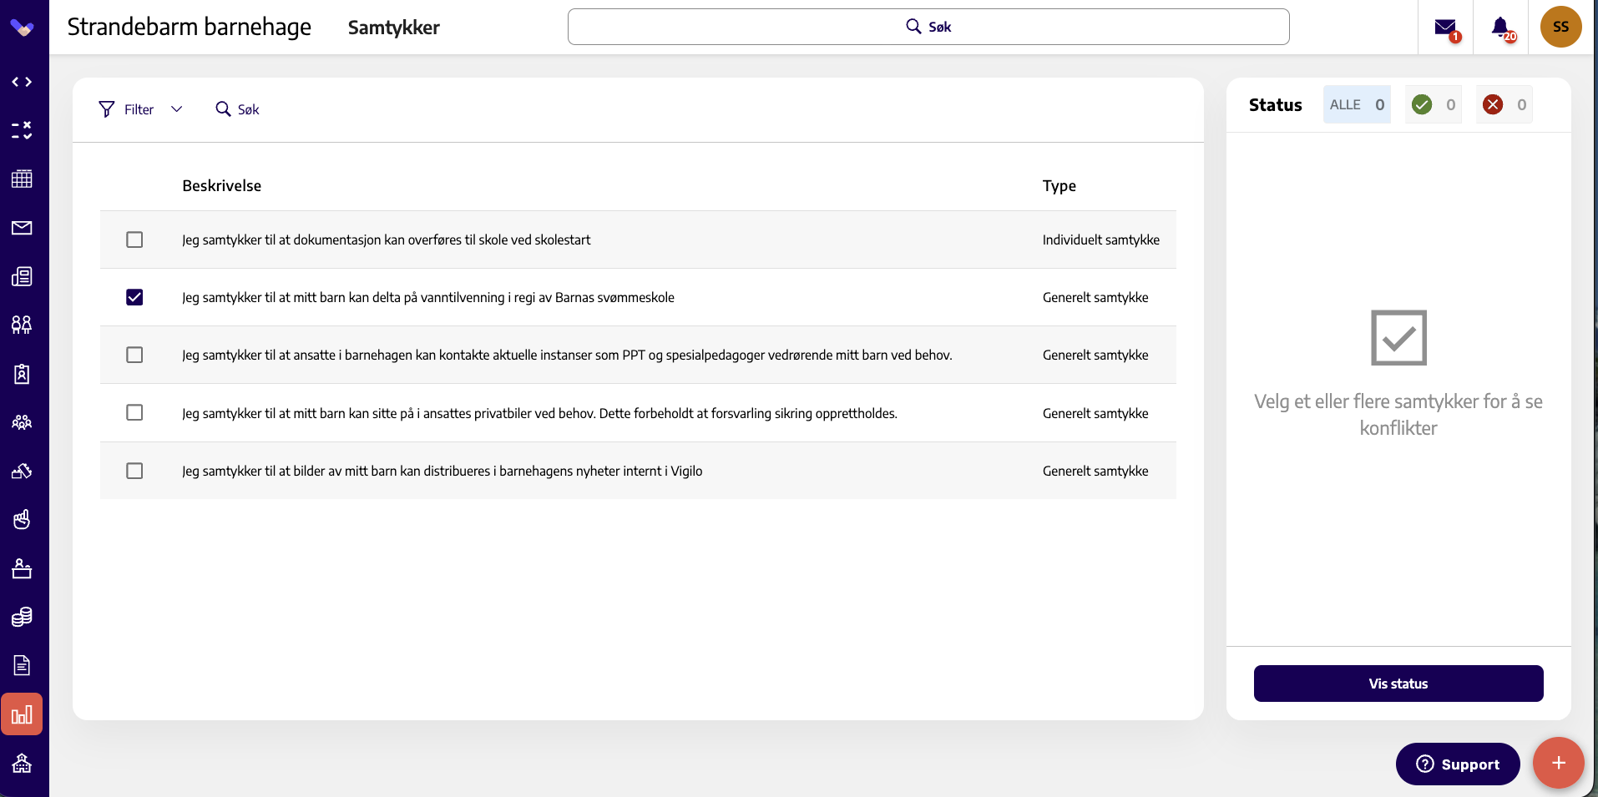1598x797 pixels.
Task: Open the document icon in sidebar
Action: click(x=22, y=665)
